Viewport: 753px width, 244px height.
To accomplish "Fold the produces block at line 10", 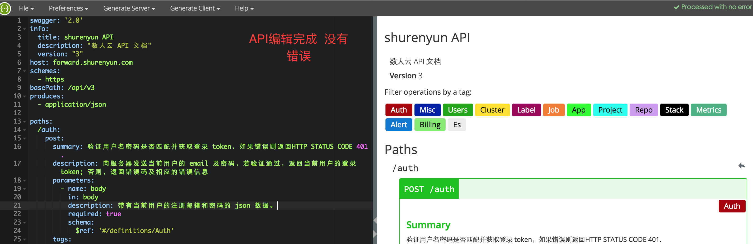I will pyautogui.click(x=25, y=96).
